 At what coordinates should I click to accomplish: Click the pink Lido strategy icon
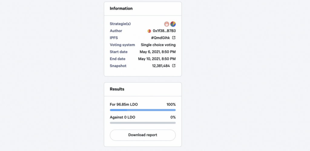167,24
